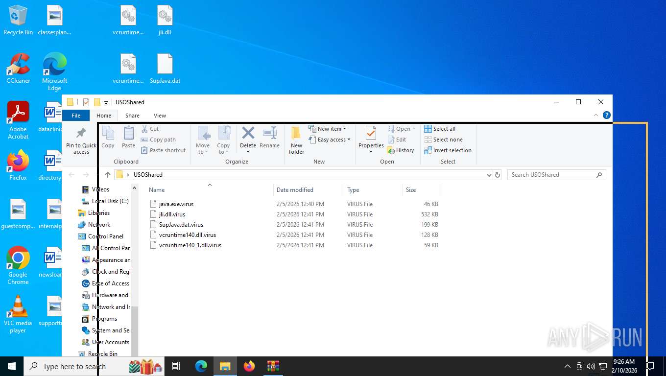666x376 pixels.
Task: Open WinRAR from the taskbar
Action: [273, 366]
